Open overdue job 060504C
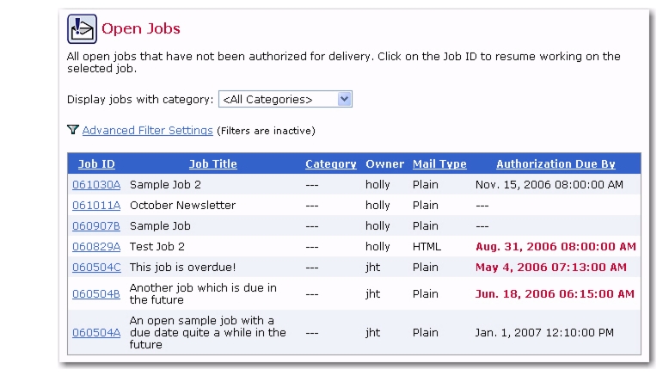The image size is (669, 382). [x=96, y=268]
